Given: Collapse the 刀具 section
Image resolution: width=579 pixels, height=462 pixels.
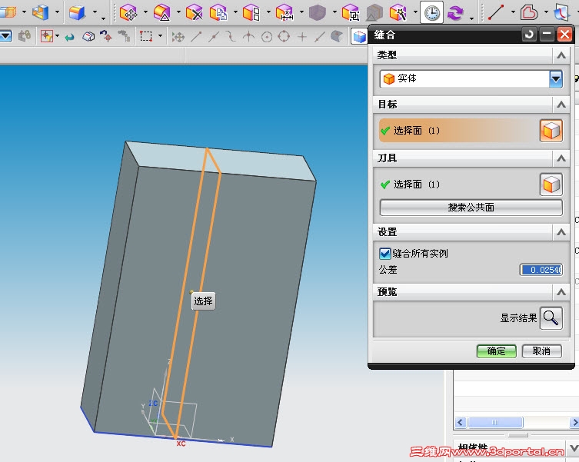Looking at the screenshot, I should (x=561, y=158).
